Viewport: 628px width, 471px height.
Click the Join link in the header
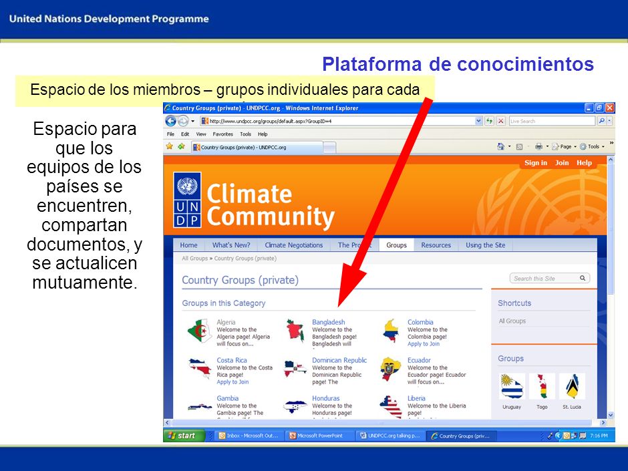[x=561, y=162]
